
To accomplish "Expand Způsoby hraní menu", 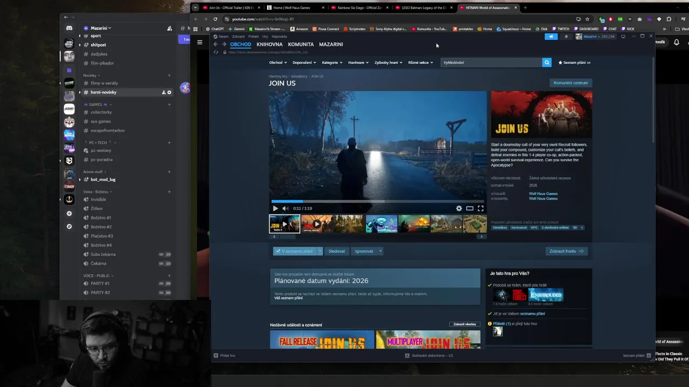I will [389, 62].
